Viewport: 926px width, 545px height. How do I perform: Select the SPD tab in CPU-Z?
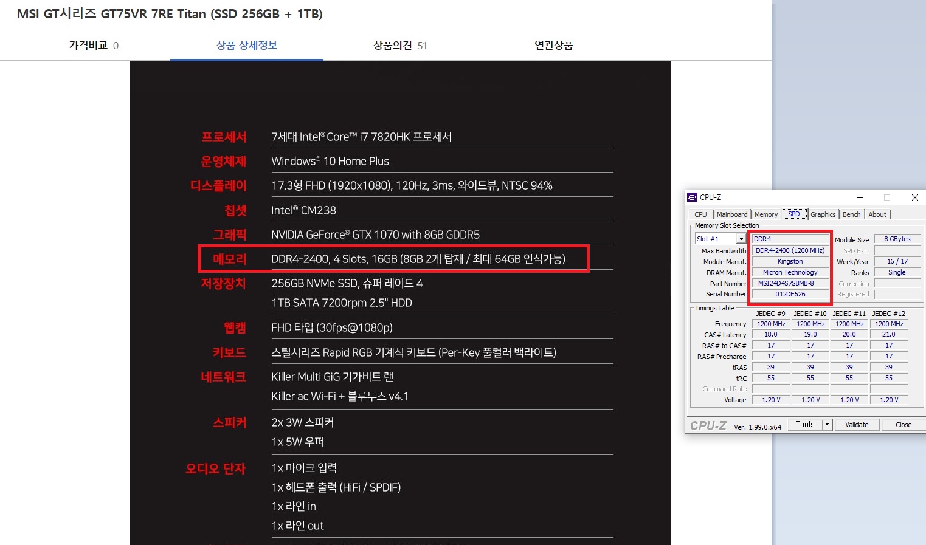[x=794, y=214]
